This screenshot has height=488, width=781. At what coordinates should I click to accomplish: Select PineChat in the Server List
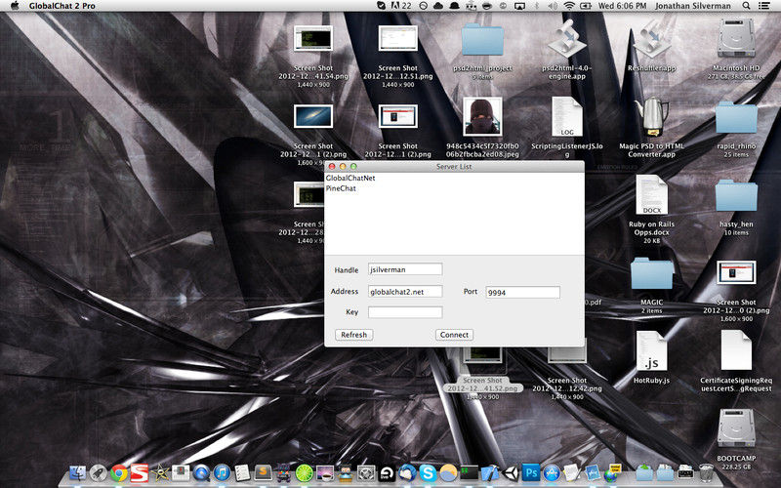point(341,188)
